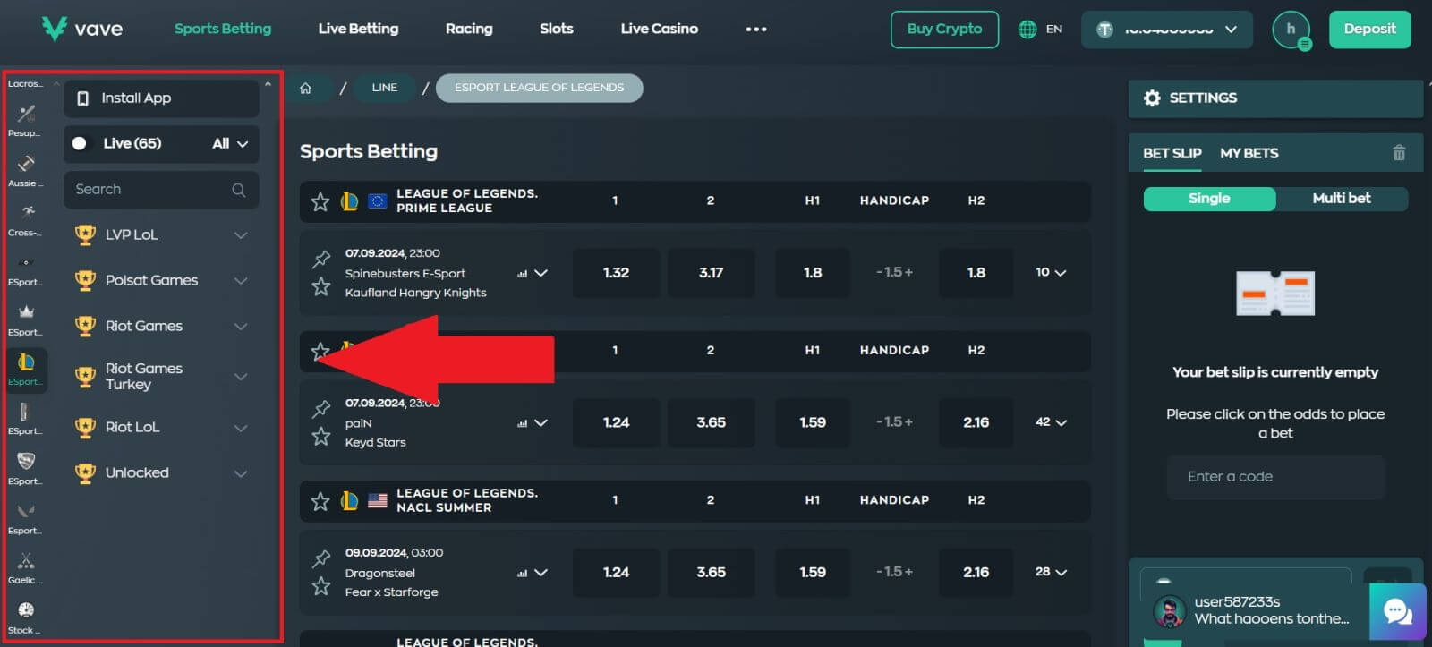Switch to Multi bet mode
Screen dimensions: 1432x647
click(1340, 199)
